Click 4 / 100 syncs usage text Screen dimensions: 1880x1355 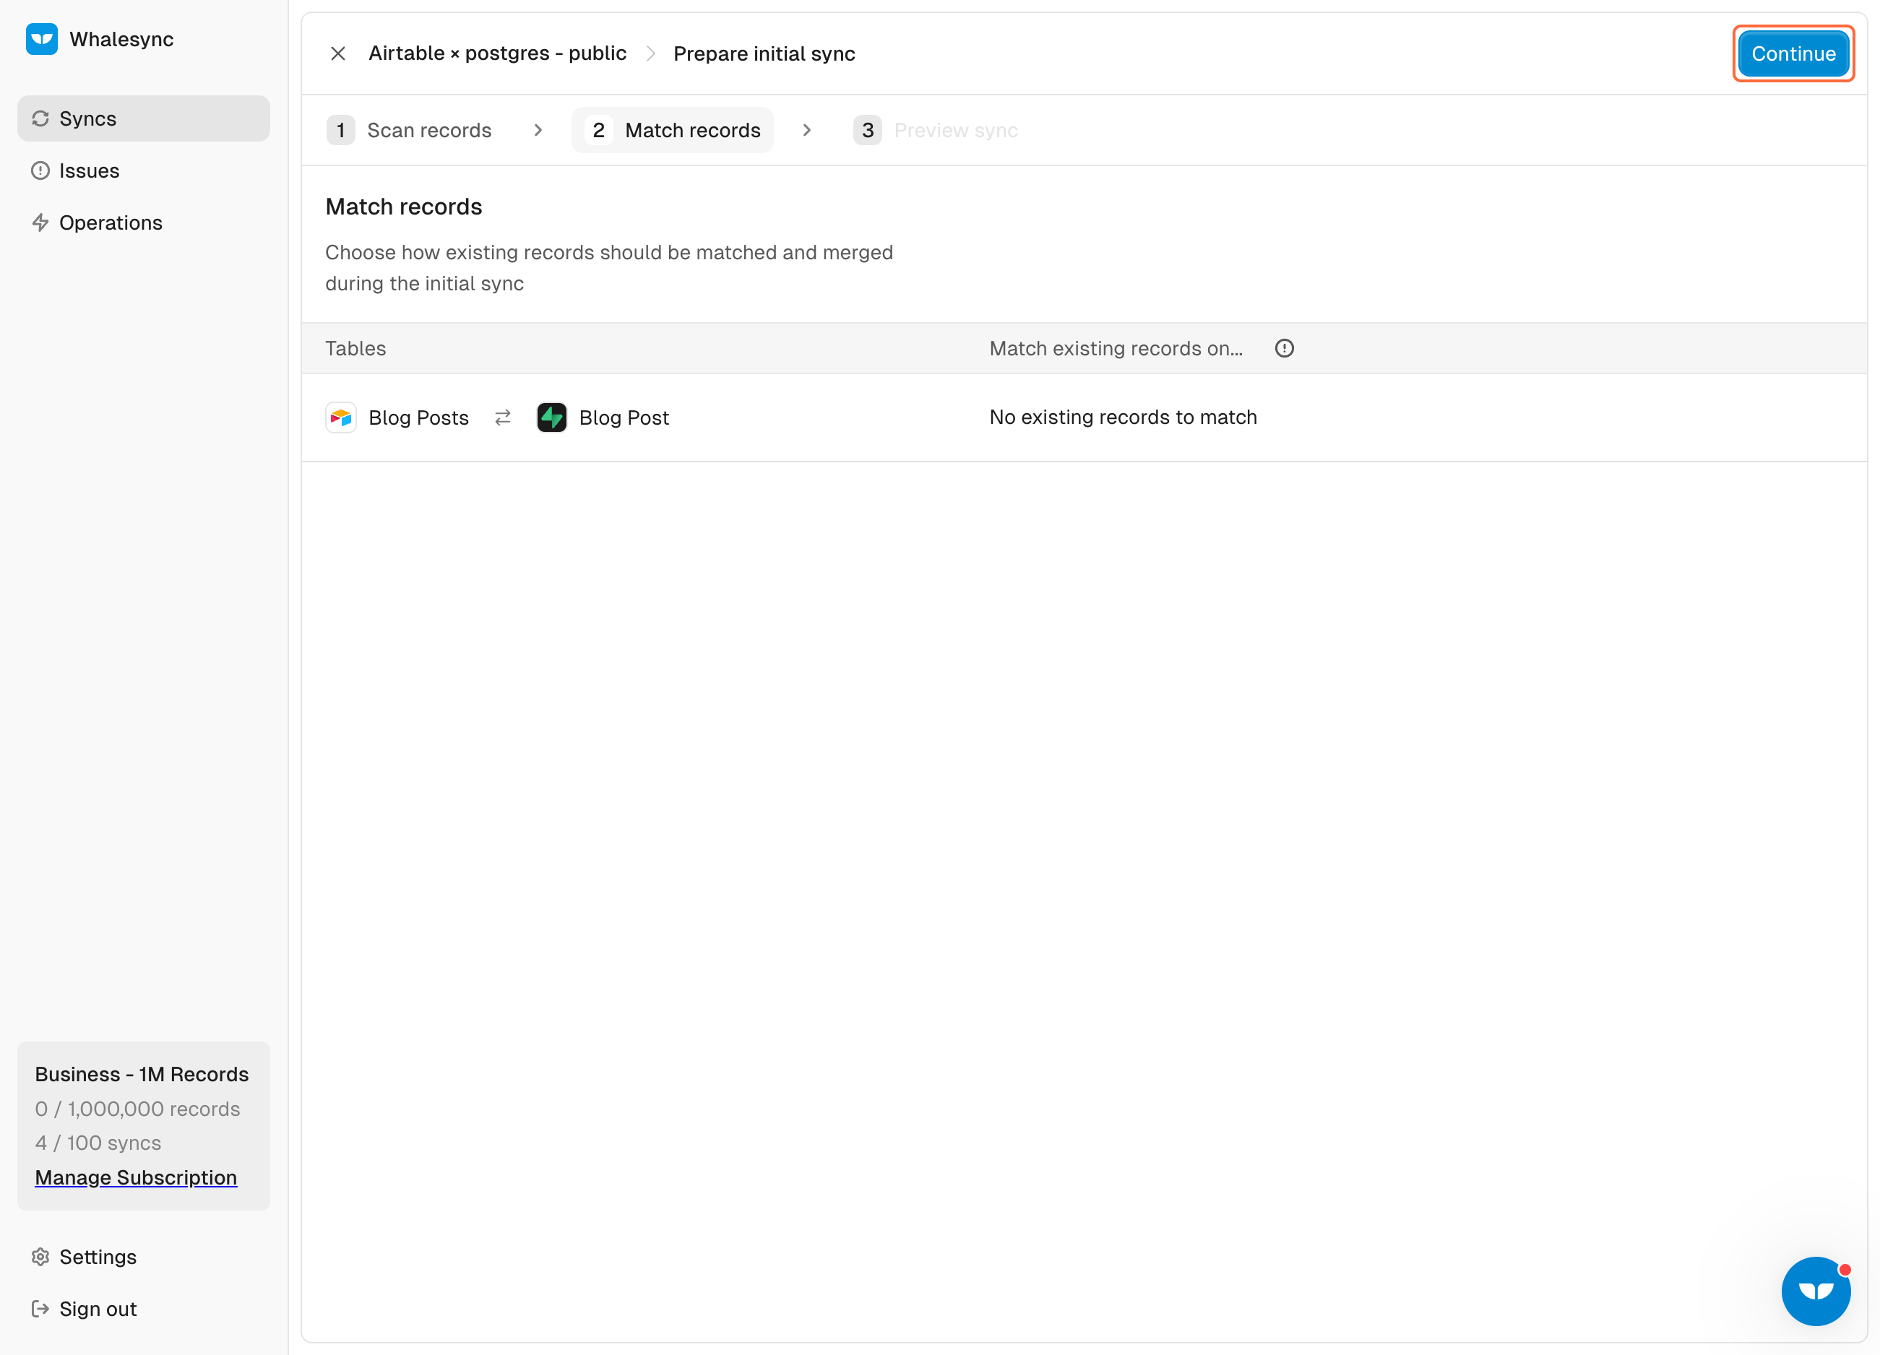(x=98, y=1143)
